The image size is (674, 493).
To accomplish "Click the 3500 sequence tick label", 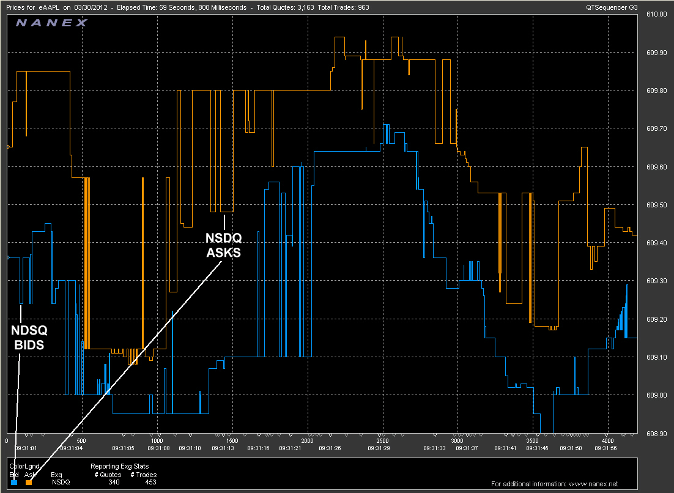I will pos(532,440).
